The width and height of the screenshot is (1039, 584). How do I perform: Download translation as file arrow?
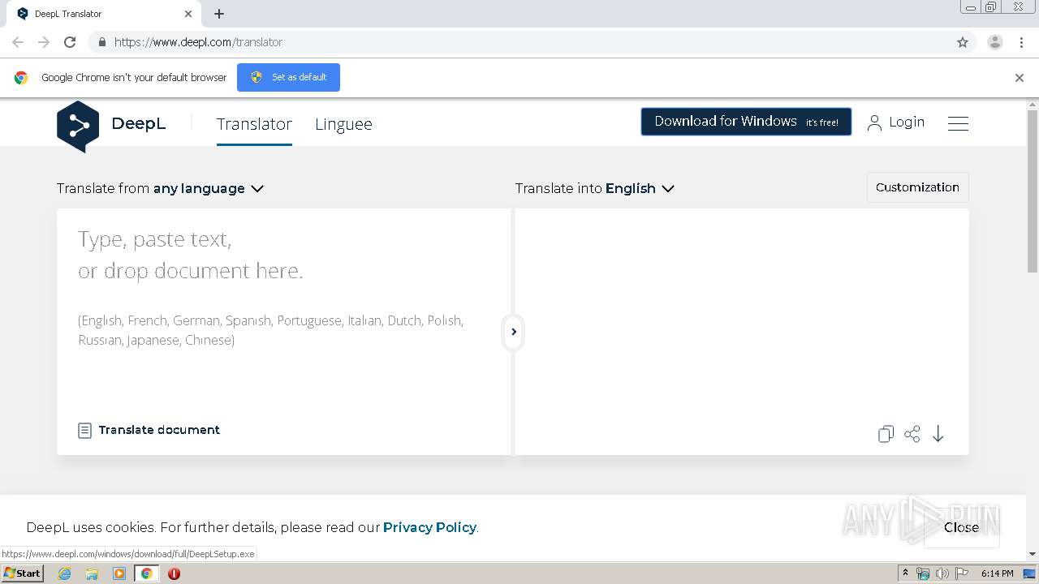pos(938,434)
